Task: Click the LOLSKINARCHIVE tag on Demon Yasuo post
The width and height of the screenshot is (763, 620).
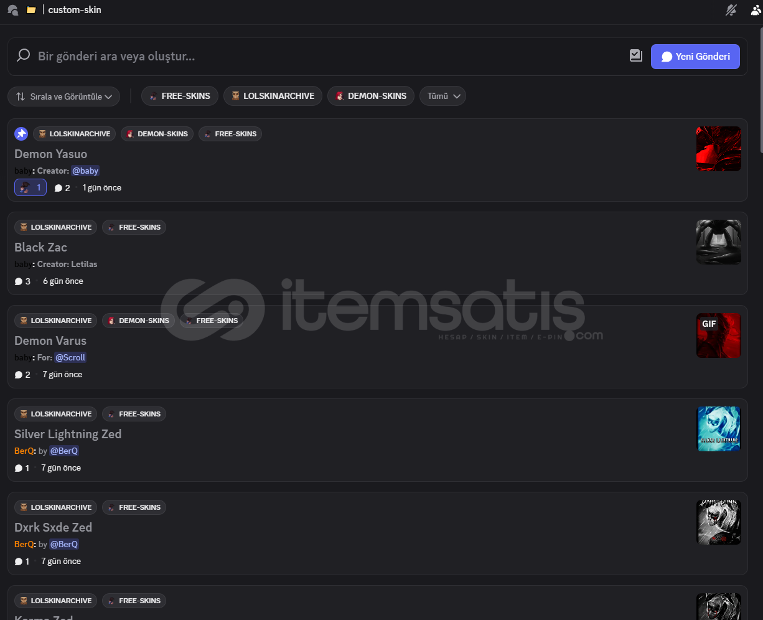Action: click(x=74, y=134)
